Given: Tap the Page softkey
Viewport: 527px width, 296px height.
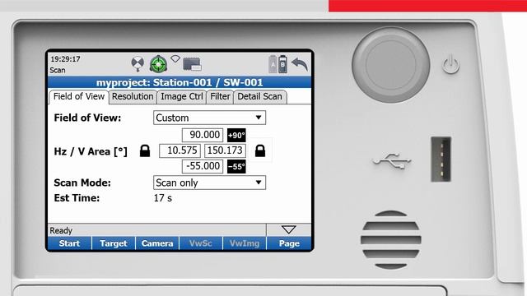Looking at the screenshot, I should click(x=289, y=243).
